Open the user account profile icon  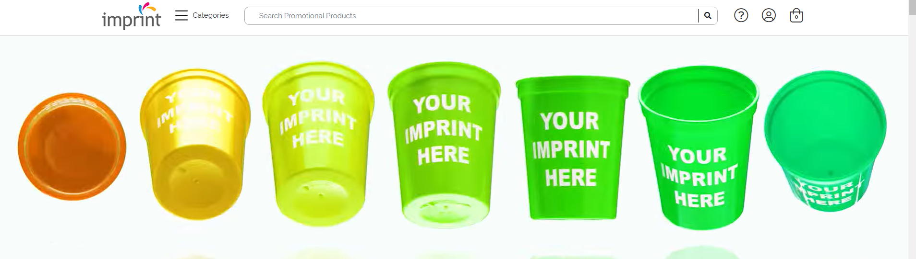769,16
